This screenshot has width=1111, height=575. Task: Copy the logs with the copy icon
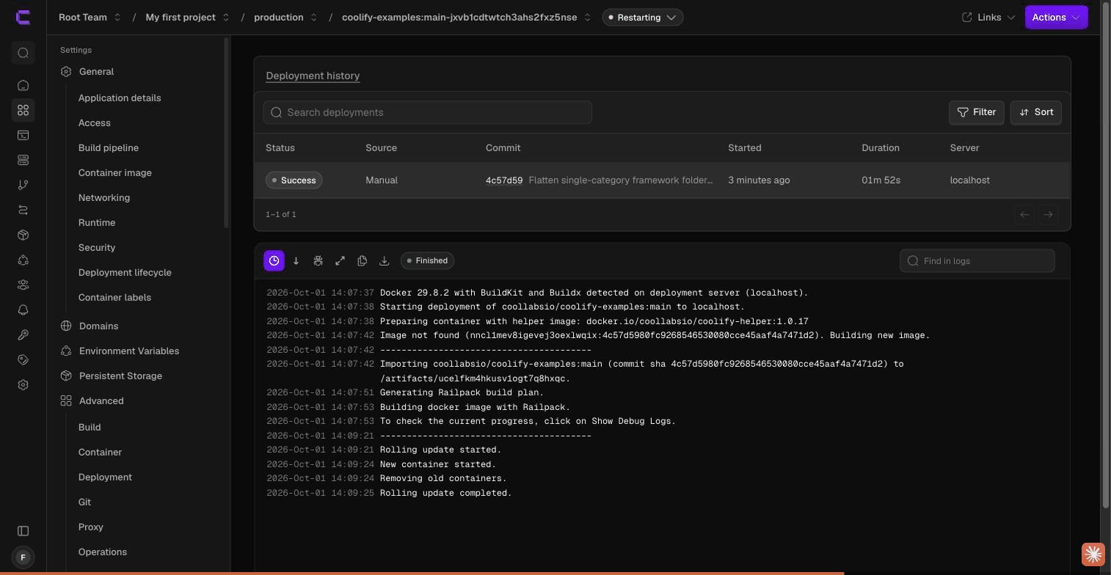tap(362, 261)
